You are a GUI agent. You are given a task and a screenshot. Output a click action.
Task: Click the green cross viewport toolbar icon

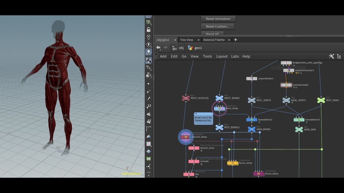point(149,159)
